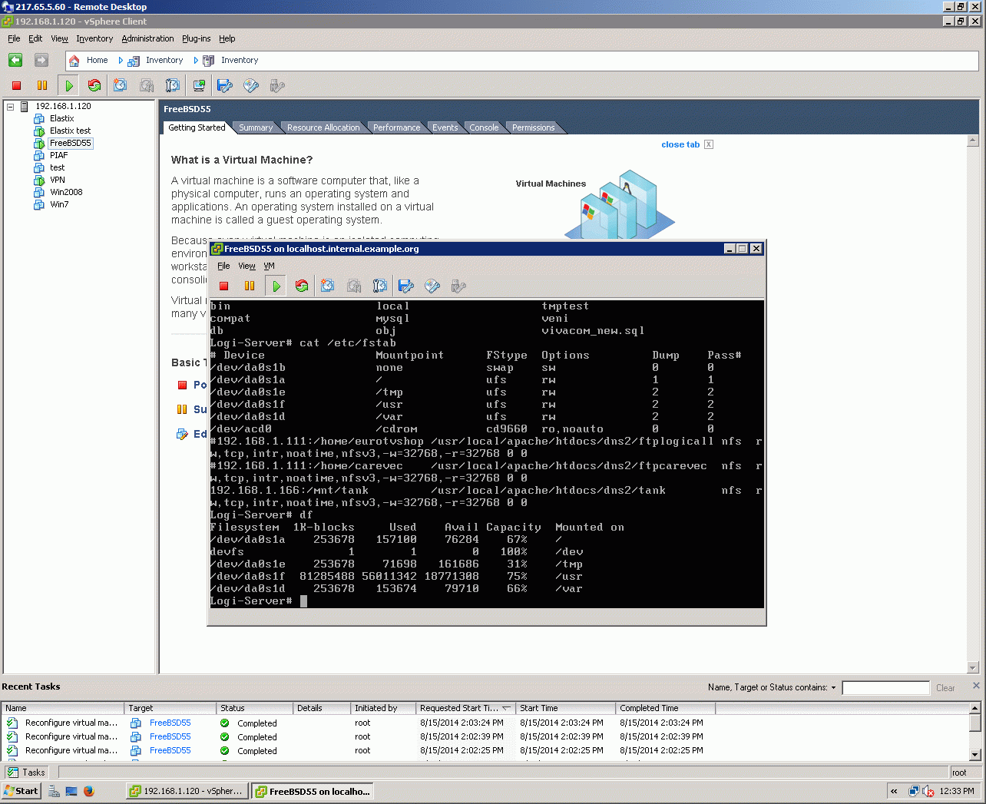Open the Windows Start menu
This screenshot has height=804, width=986.
[22, 791]
